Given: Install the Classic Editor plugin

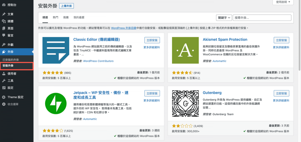Looking at the screenshot, I should (x=152, y=40).
